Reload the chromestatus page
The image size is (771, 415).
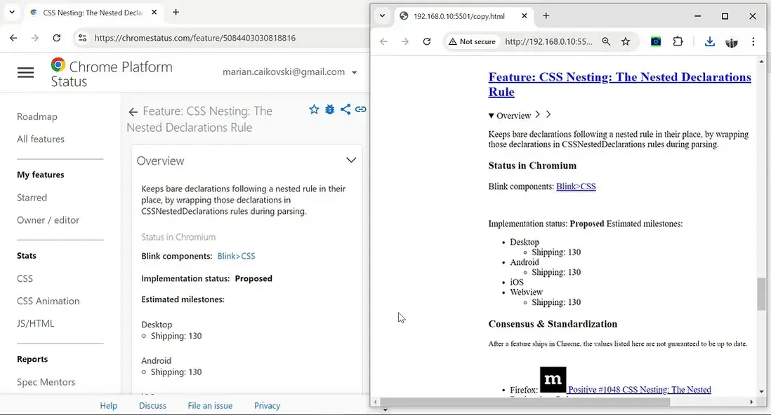(57, 38)
